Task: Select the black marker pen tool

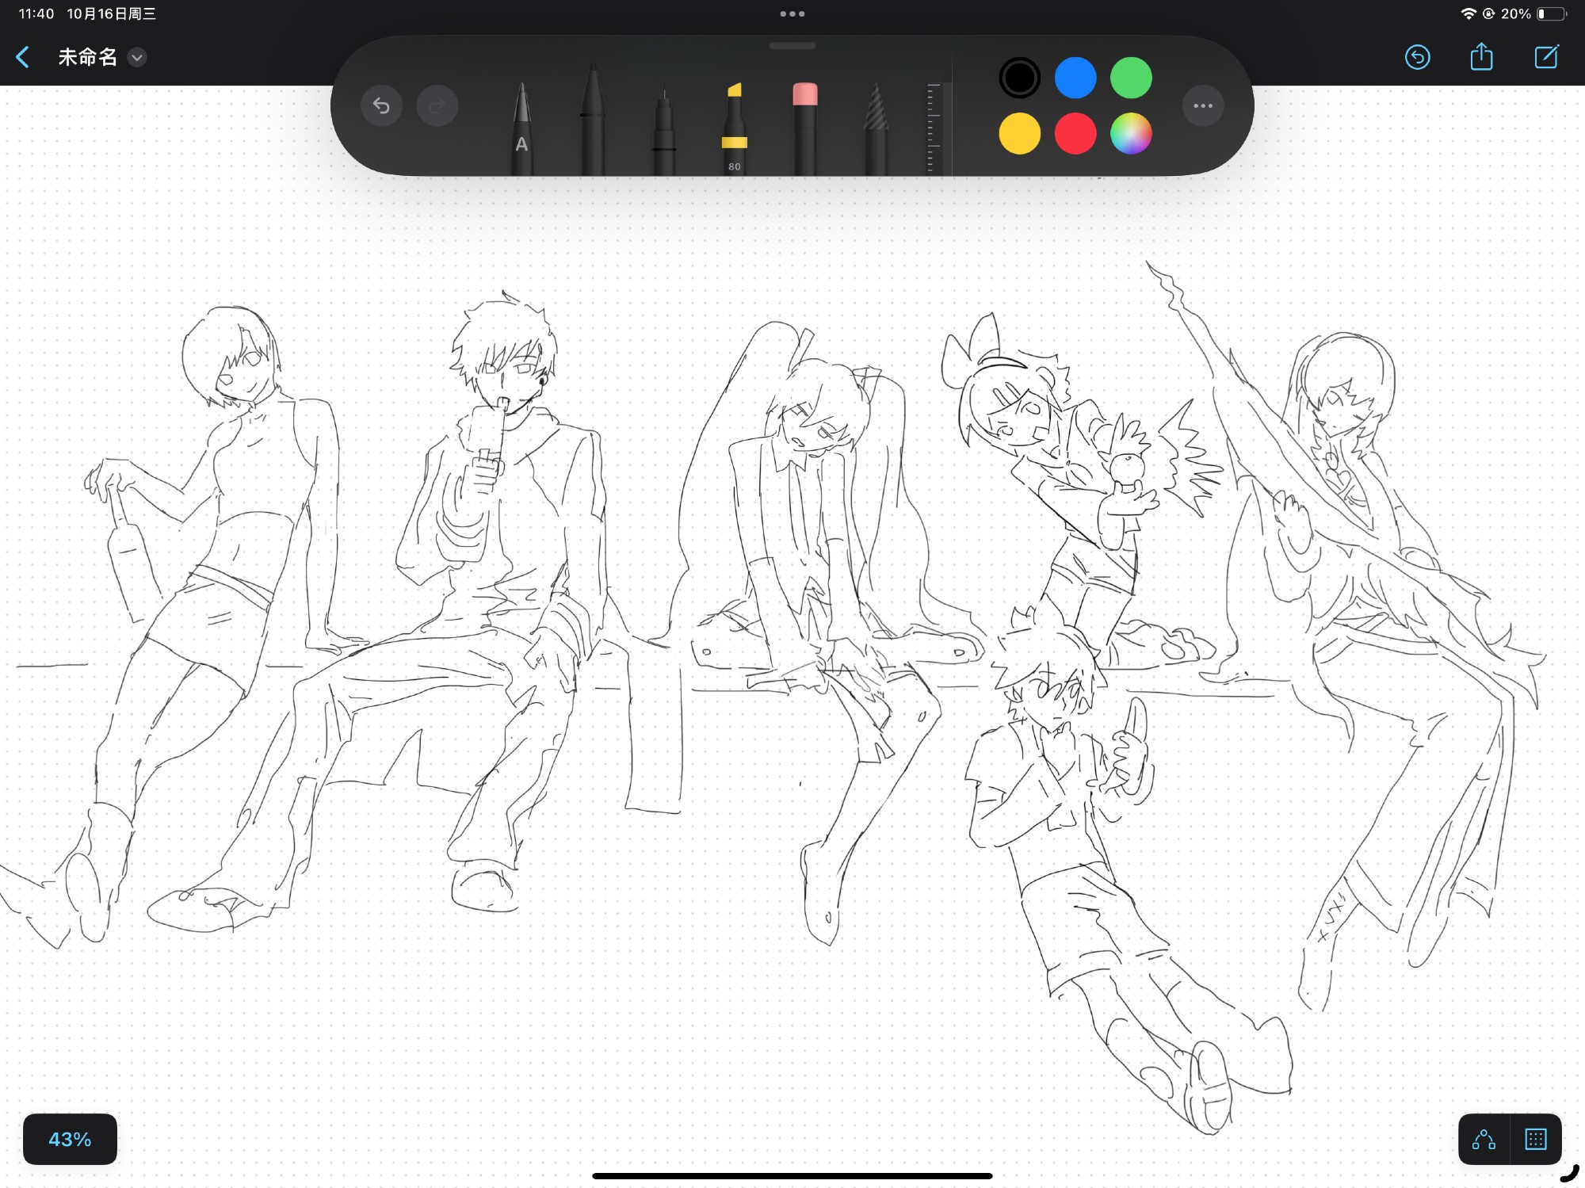Action: pyautogui.click(x=592, y=125)
